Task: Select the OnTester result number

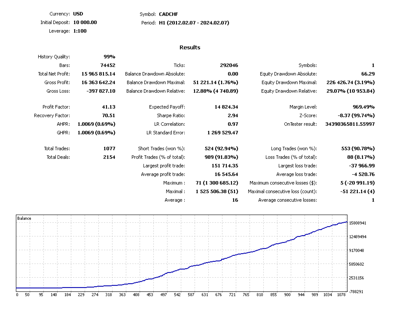Action: 350,124
